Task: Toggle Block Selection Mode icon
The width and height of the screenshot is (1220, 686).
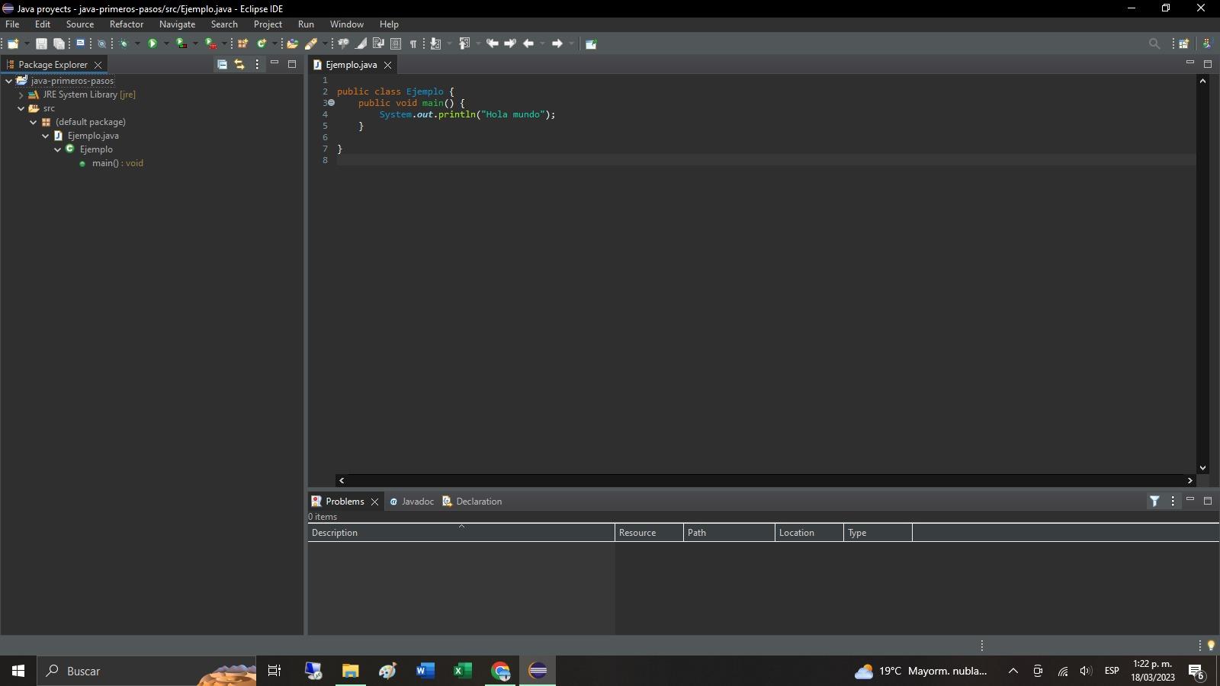Action: (x=396, y=43)
